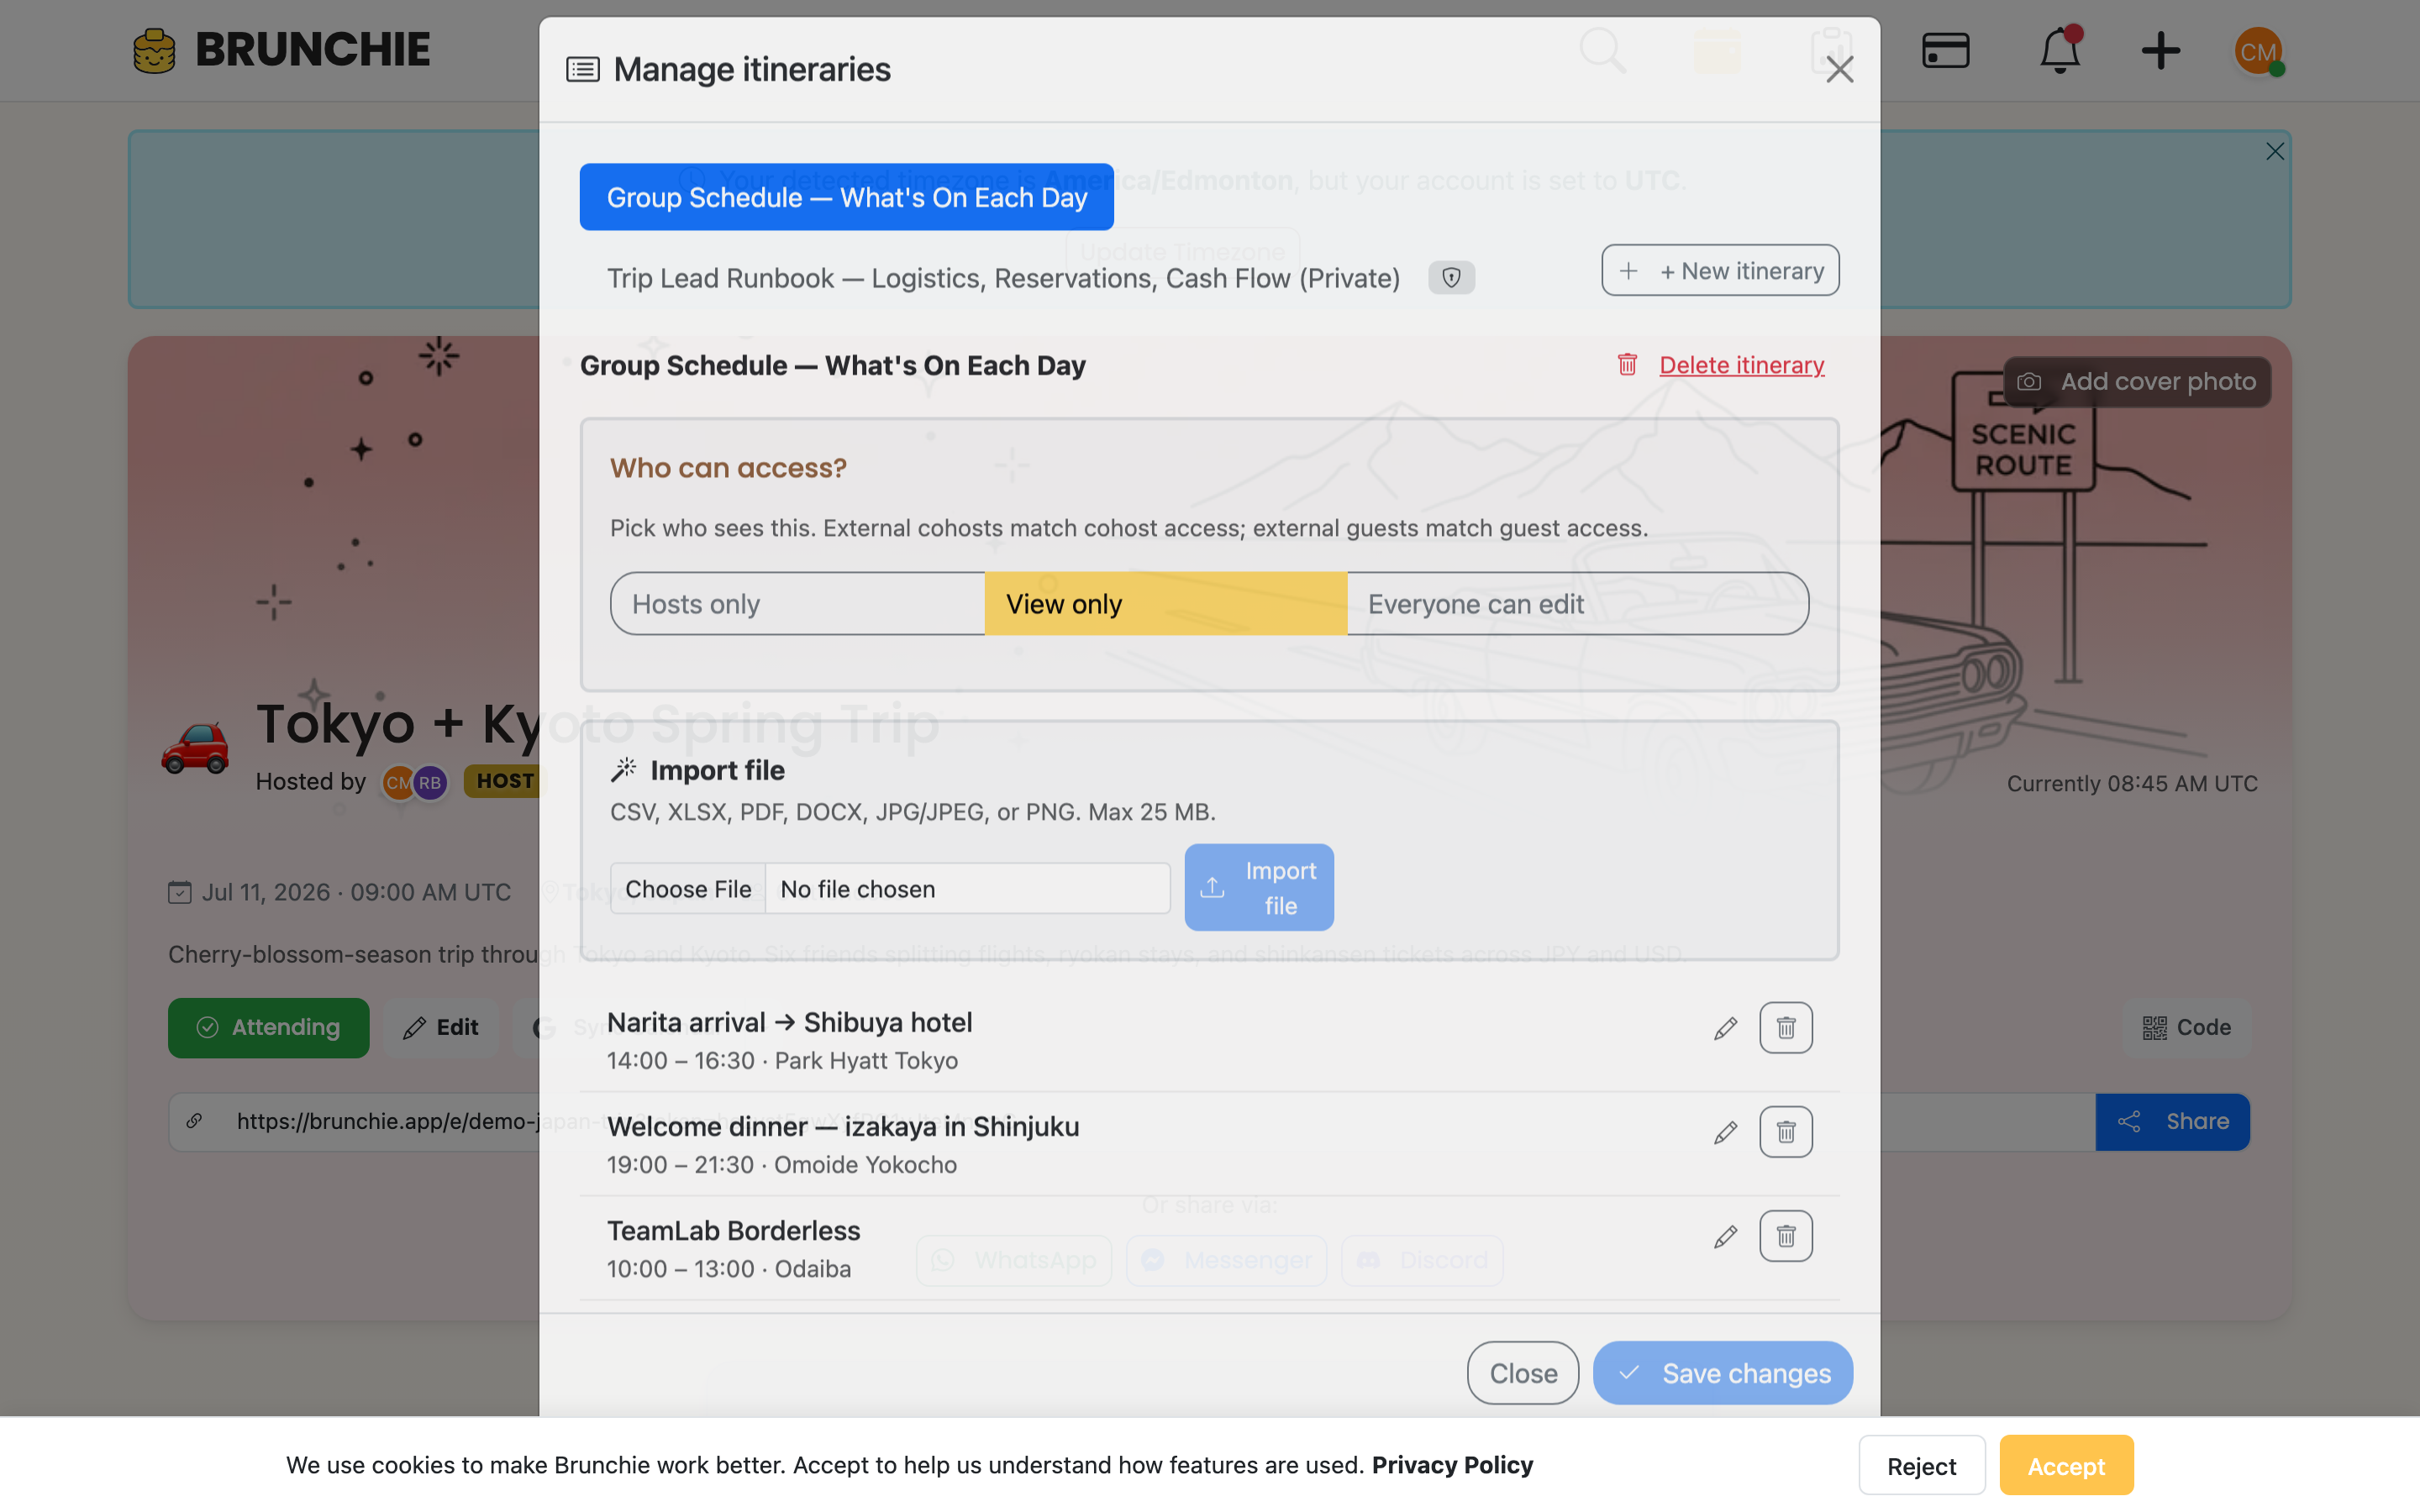This screenshot has height=1512, width=2420.
Task: Click the red trash icon beside Delete itinerary
Action: [1627, 365]
